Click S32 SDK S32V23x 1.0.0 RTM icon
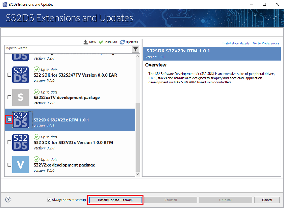The image size is (284, 208). tap(20, 142)
